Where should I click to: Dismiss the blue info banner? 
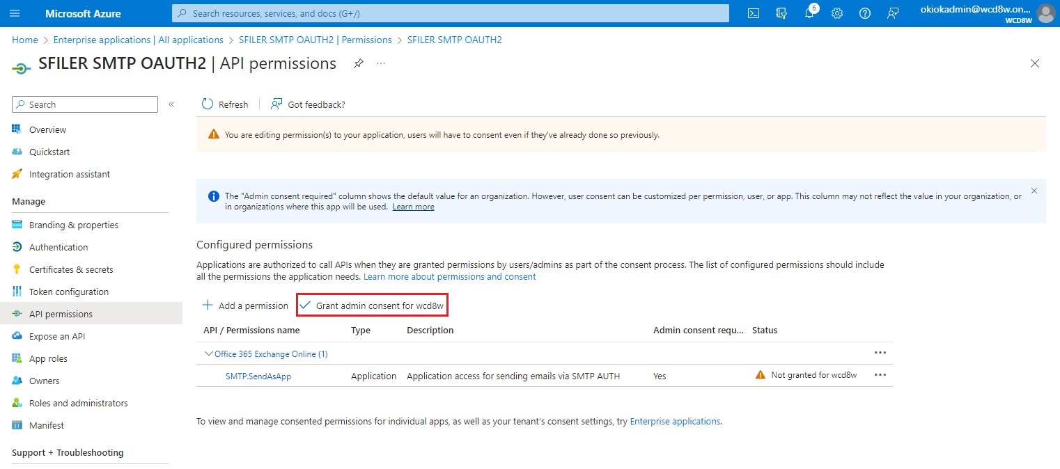[x=1034, y=191]
